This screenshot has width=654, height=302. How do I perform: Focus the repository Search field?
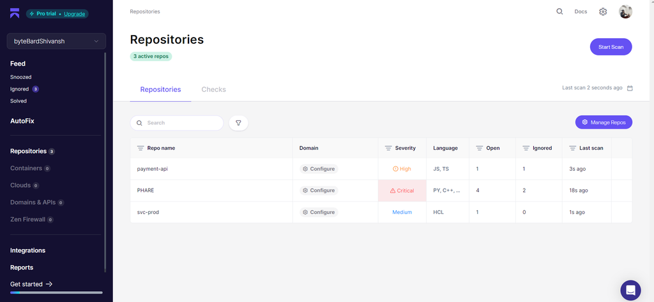coord(177,123)
